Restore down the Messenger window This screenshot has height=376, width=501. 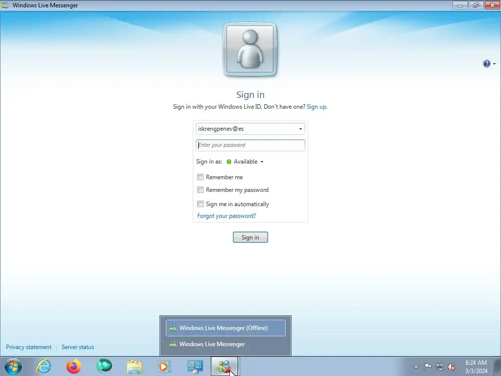(x=476, y=5)
